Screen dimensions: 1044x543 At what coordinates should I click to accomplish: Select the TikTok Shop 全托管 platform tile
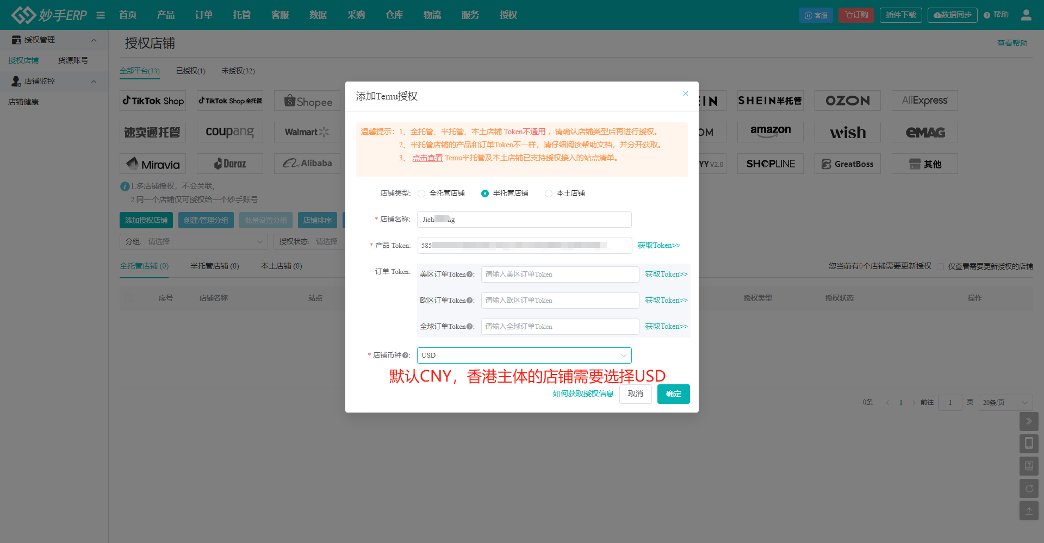click(x=230, y=101)
